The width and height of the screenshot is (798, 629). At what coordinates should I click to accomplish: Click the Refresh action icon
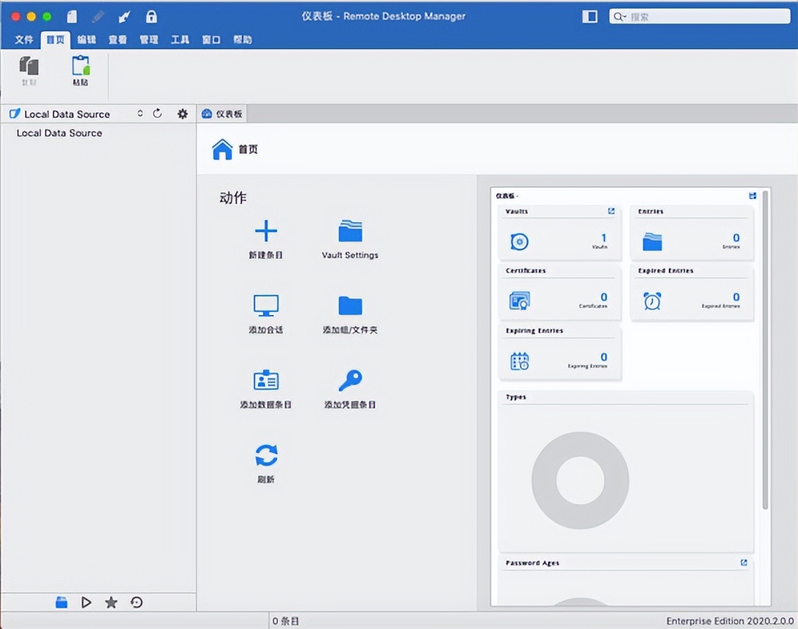265,456
